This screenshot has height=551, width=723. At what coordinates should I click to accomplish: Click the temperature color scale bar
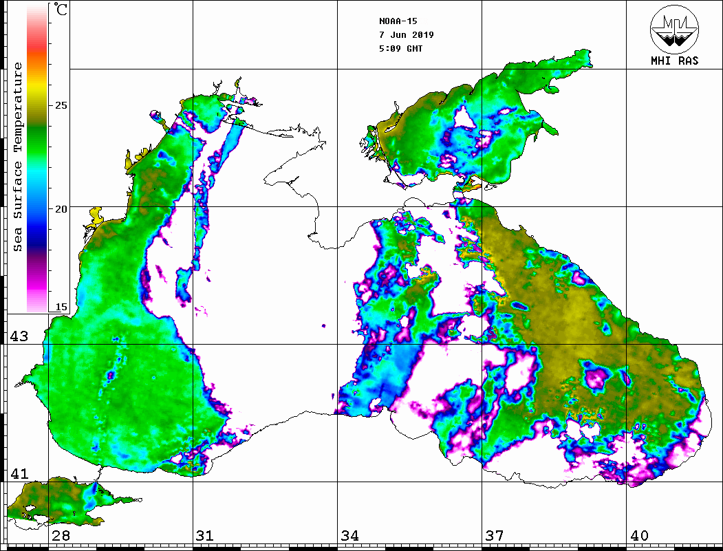coord(37,158)
